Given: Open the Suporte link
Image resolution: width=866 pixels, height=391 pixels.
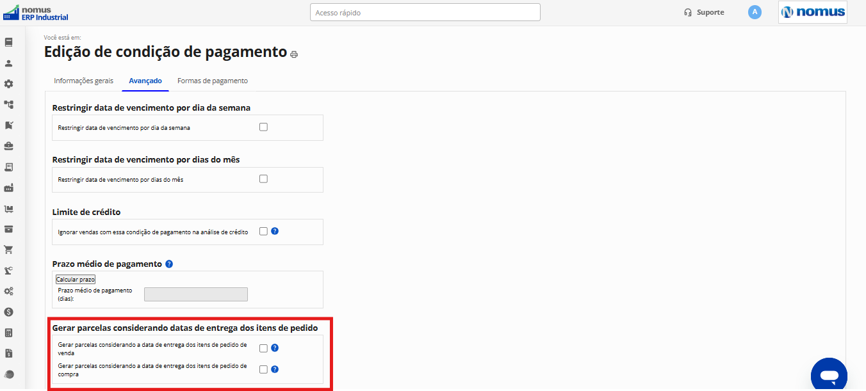Looking at the screenshot, I should (704, 12).
